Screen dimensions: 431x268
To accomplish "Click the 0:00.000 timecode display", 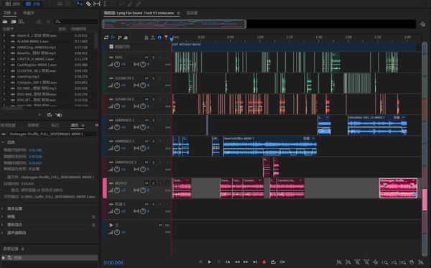I will [113, 263].
